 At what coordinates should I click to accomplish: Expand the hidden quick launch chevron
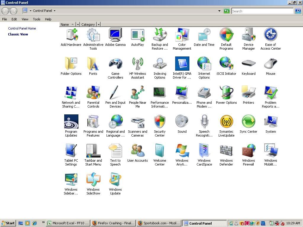coord(43,222)
